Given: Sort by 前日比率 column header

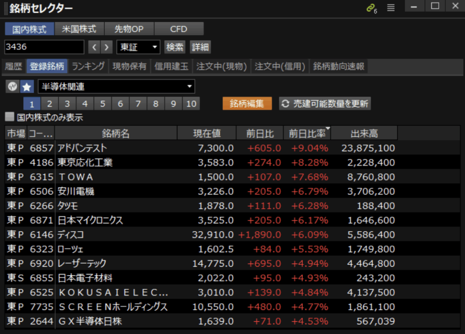Looking at the screenshot, I should pyautogui.click(x=307, y=133).
